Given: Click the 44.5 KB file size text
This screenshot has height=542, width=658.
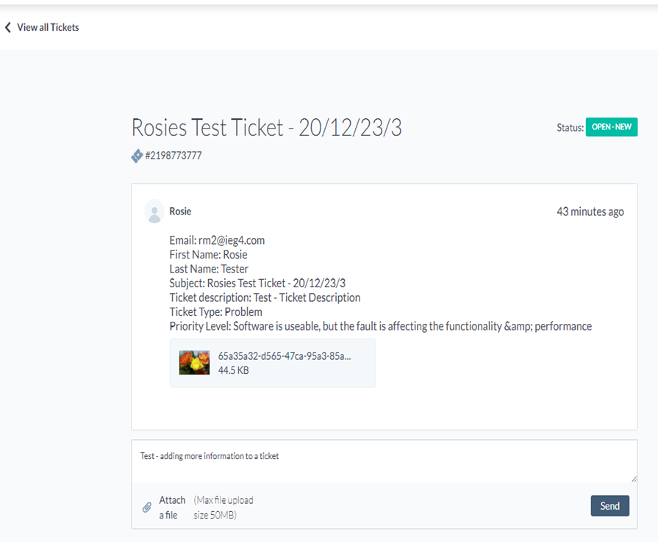Looking at the screenshot, I should pos(233,371).
